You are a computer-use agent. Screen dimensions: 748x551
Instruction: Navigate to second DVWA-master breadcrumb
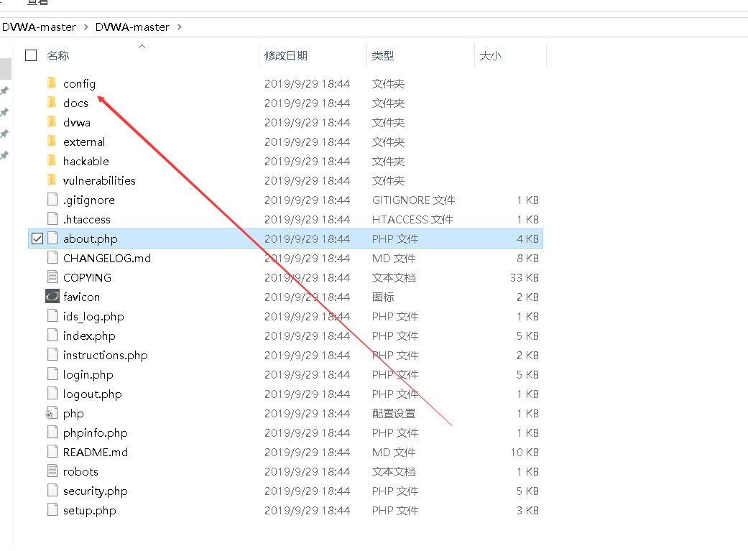pyautogui.click(x=132, y=27)
